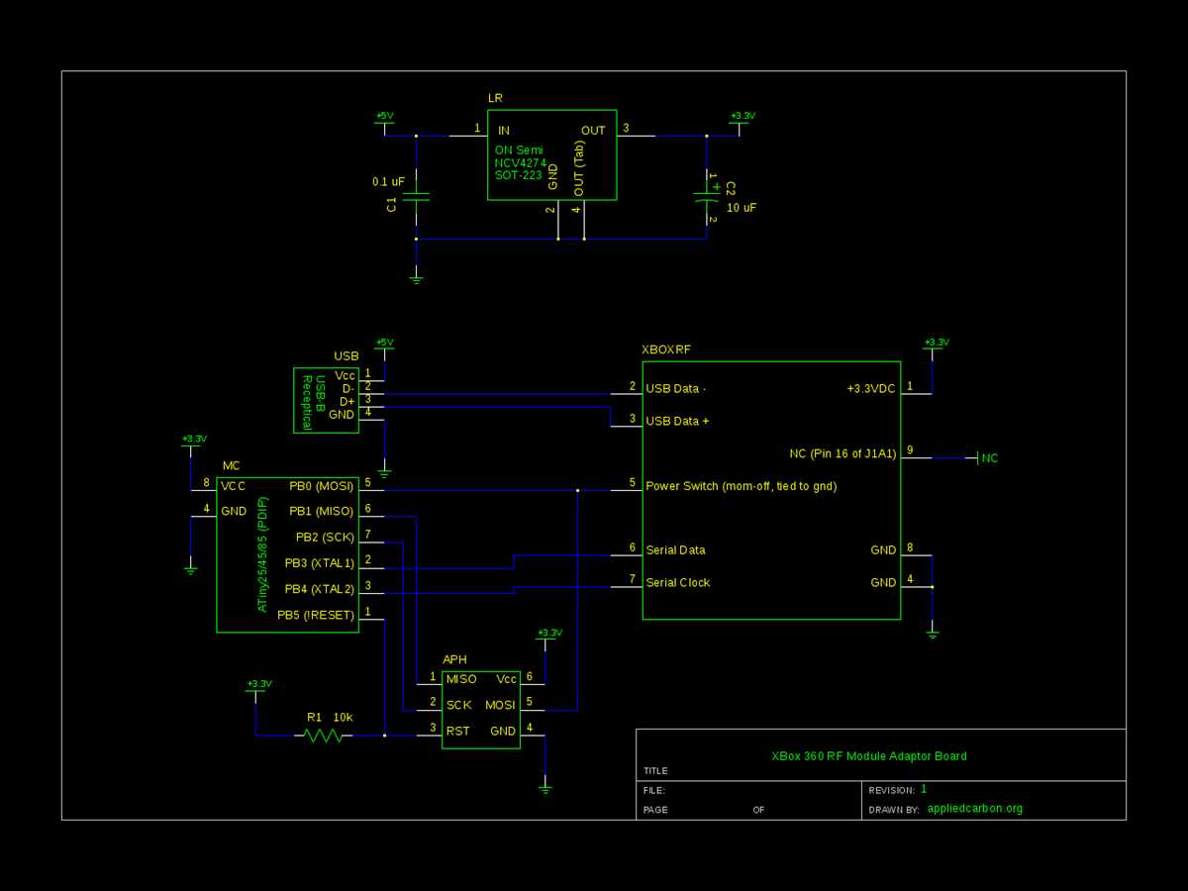Select the PB0 (MOSI) pin label
This screenshot has width=1188, height=891.
(x=322, y=486)
